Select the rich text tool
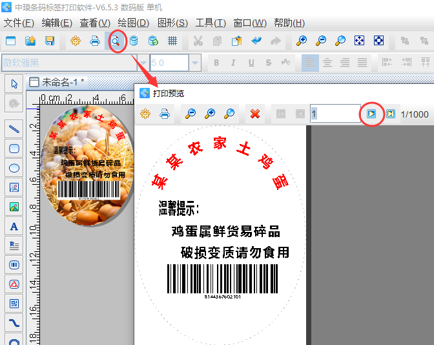 [14, 246]
